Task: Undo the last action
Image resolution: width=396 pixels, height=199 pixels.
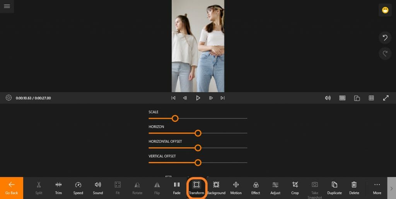Action: (x=385, y=38)
